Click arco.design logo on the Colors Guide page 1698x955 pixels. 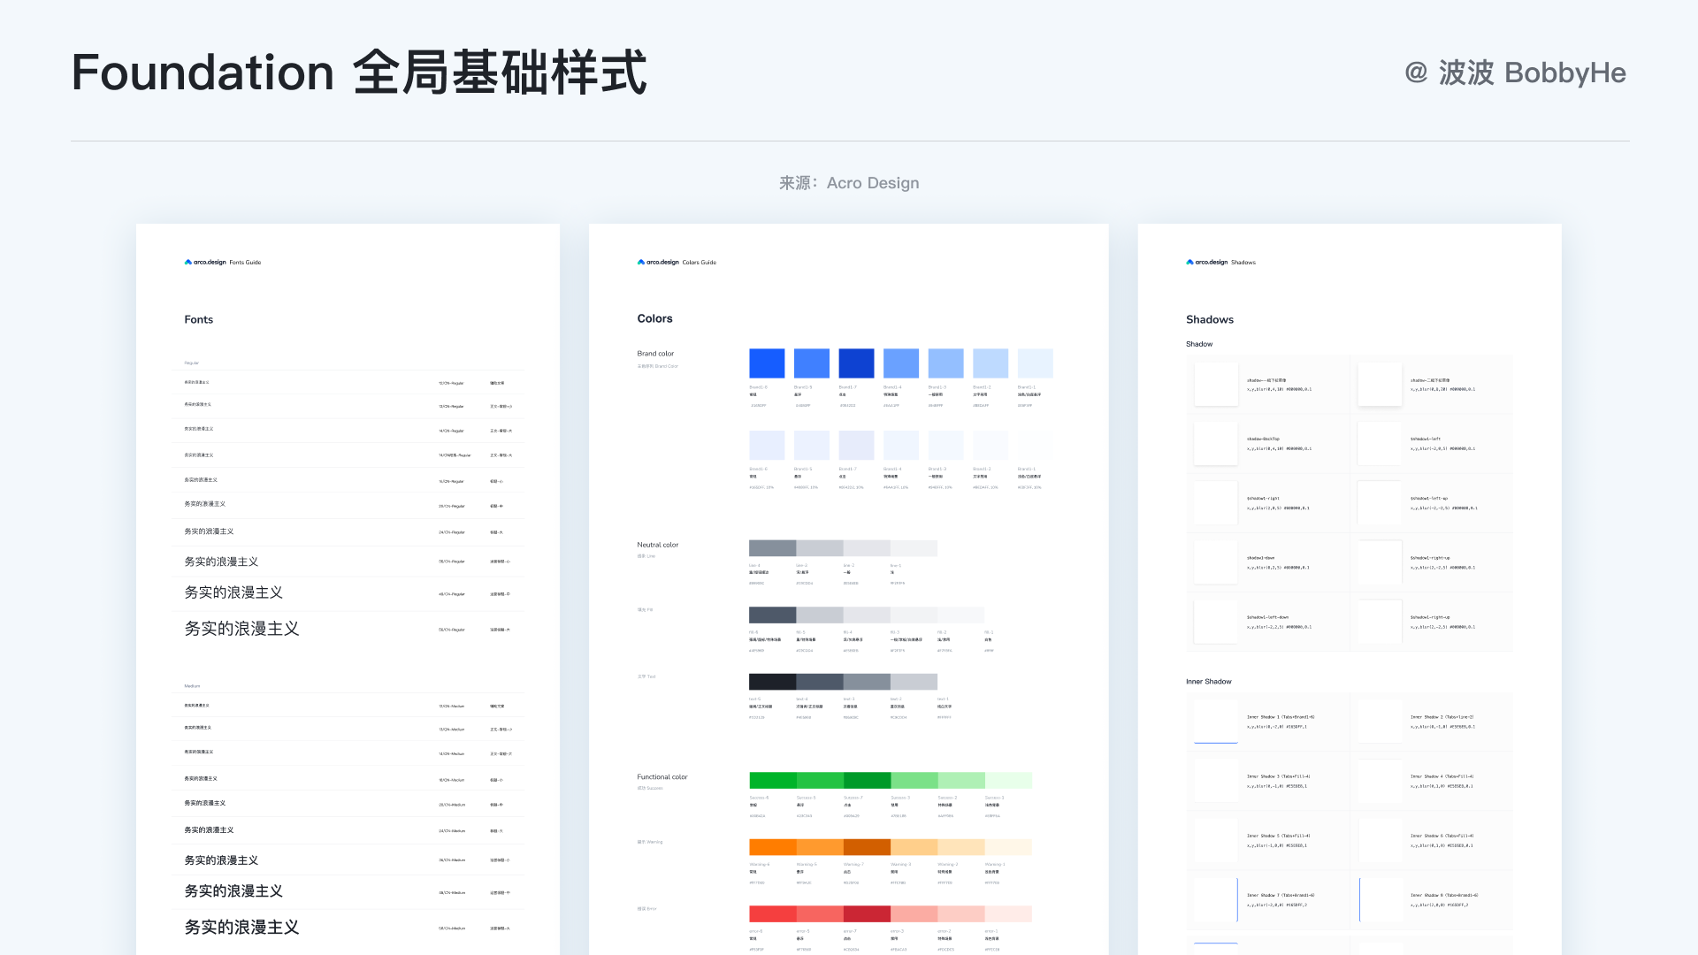click(x=658, y=263)
